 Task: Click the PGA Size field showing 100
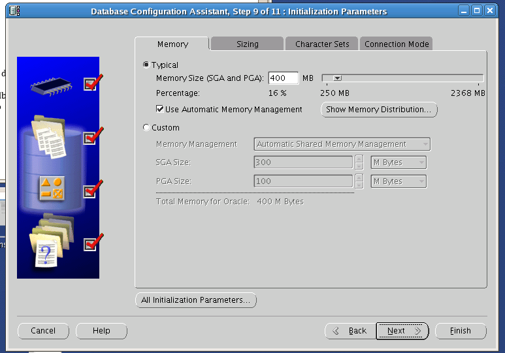[303, 181]
